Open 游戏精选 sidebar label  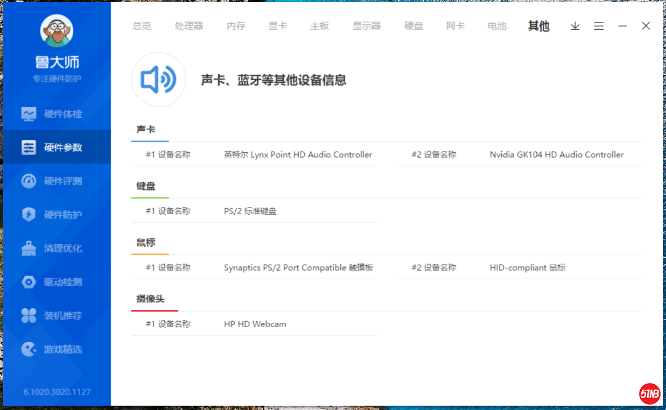[x=63, y=349]
